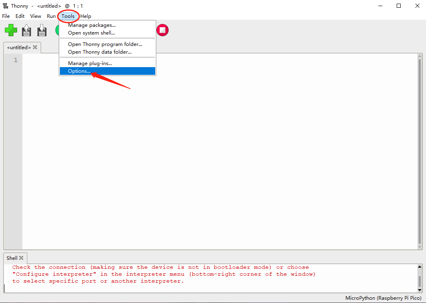The image size is (426, 303).
Task: Close the Shell panel tab with X
Action: [x=21, y=258]
